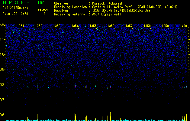The width and height of the screenshot is (190, 121).
Task: Click the Receiving antenna label
Action: click(69, 14)
